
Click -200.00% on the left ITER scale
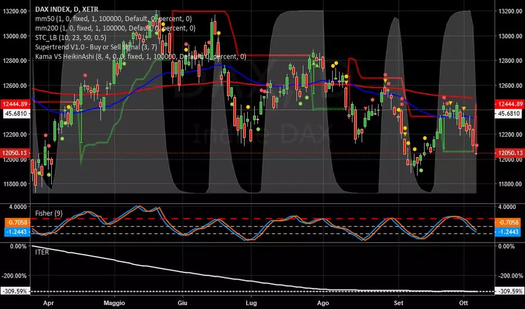pyautogui.click(x=14, y=276)
